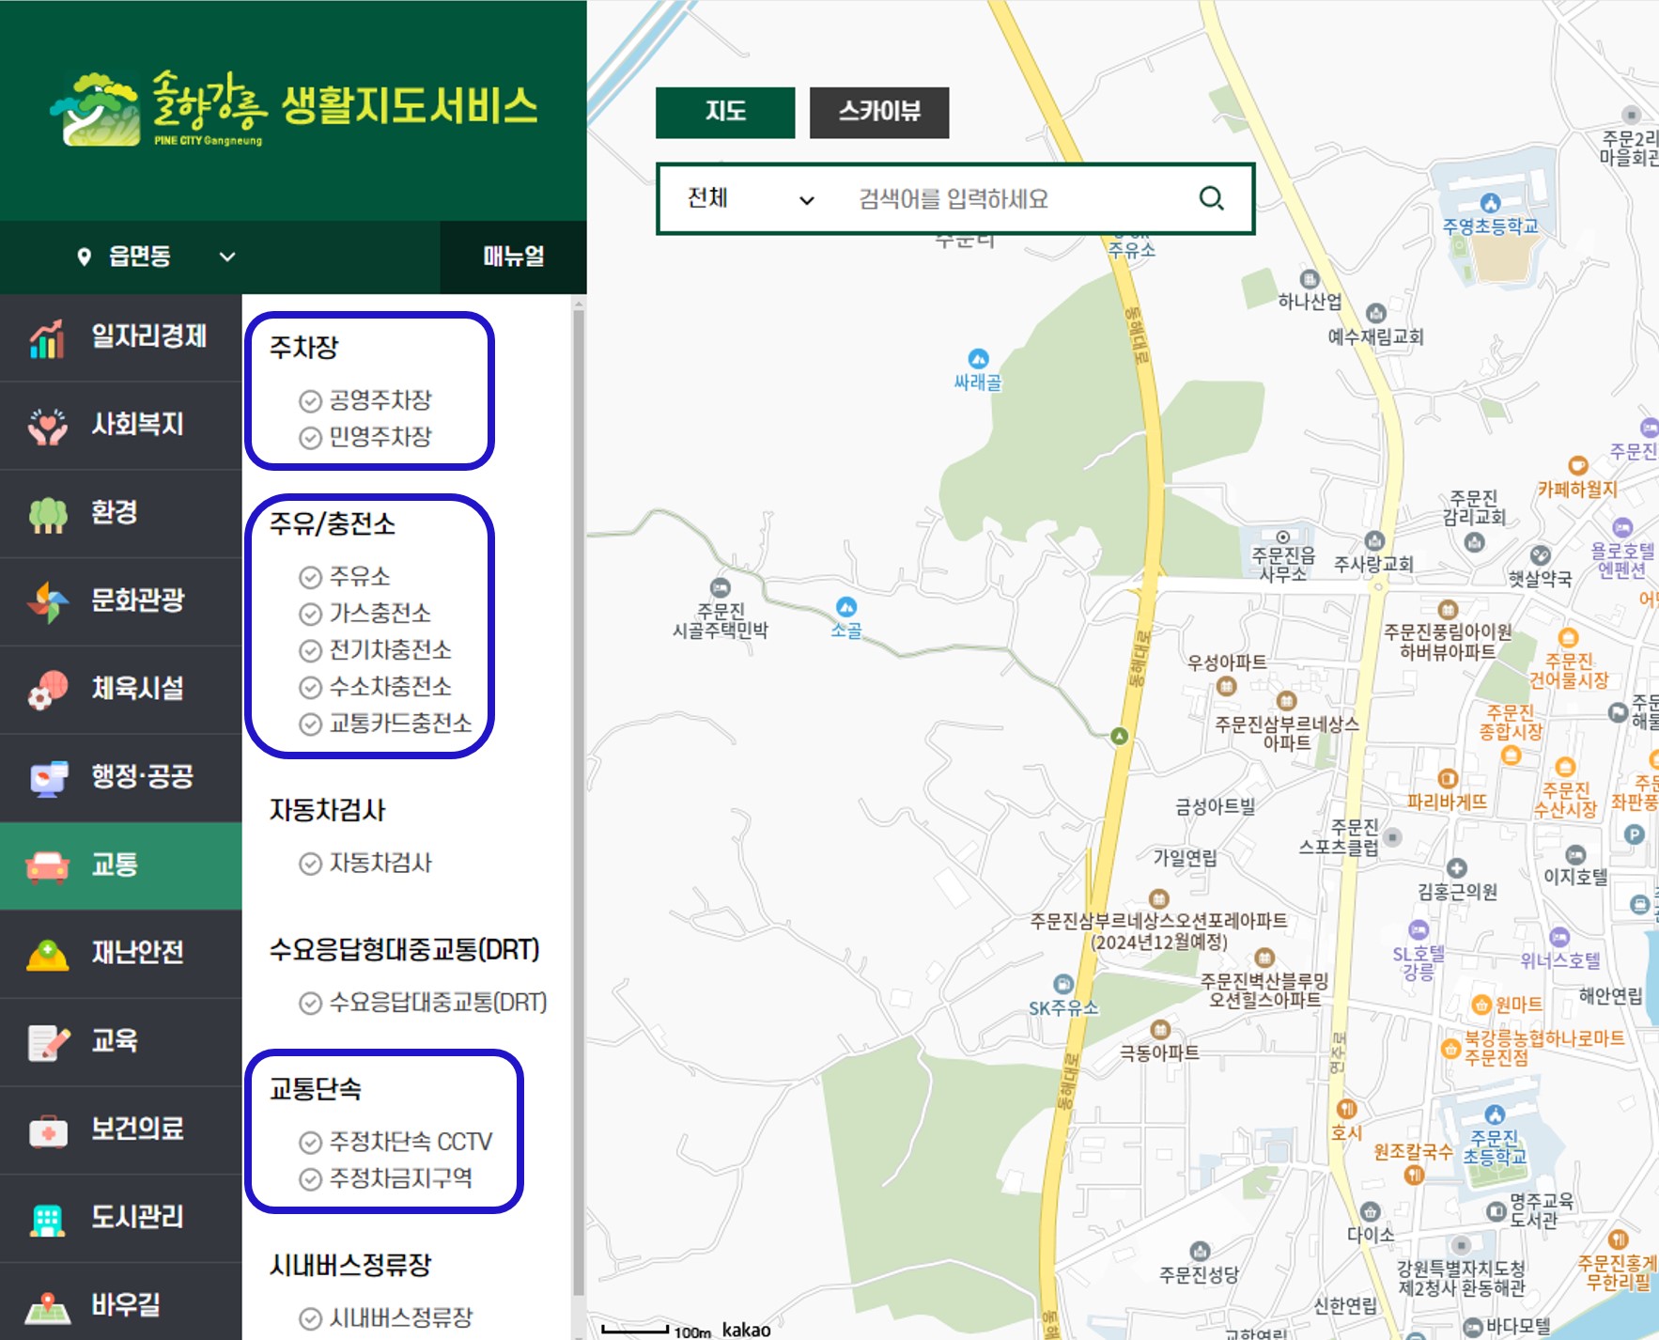Image resolution: width=1659 pixels, height=1340 pixels.
Task: Click the 이지호텔 map marker
Action: (x=1575, y=854)
